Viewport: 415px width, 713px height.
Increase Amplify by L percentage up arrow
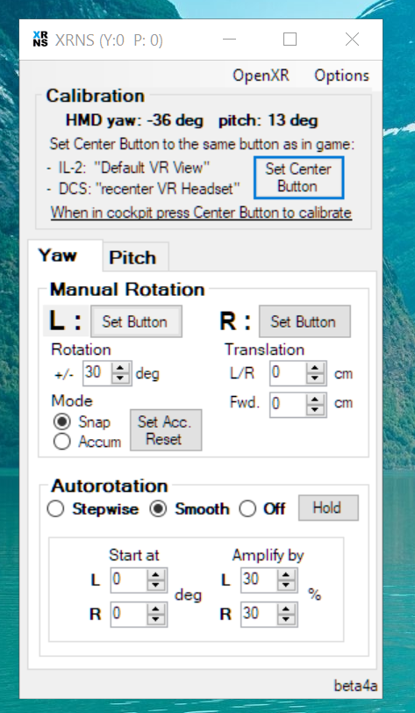pos(286,575)
